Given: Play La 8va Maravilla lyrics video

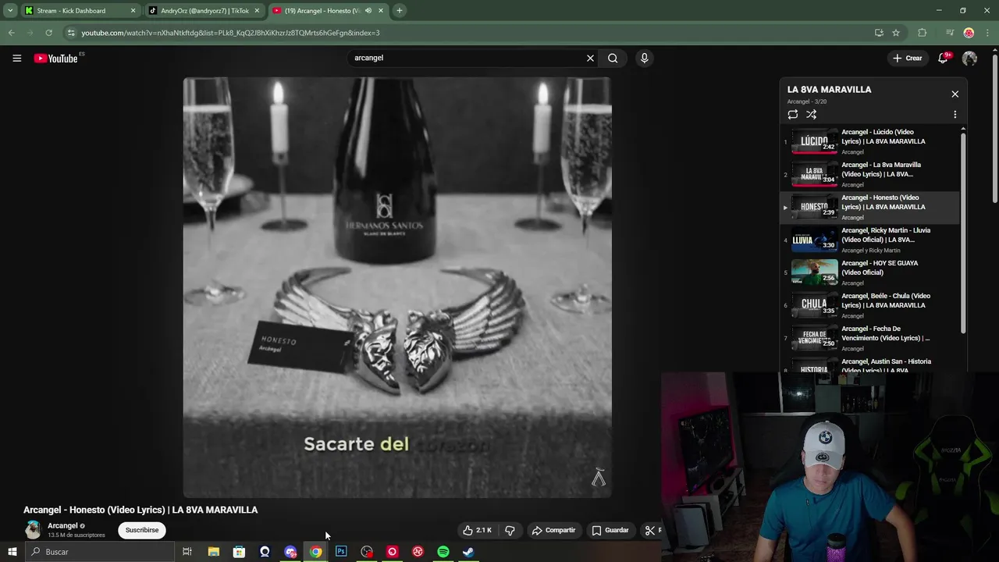Looking at the screenshot, I should click(x=871, y=174).
